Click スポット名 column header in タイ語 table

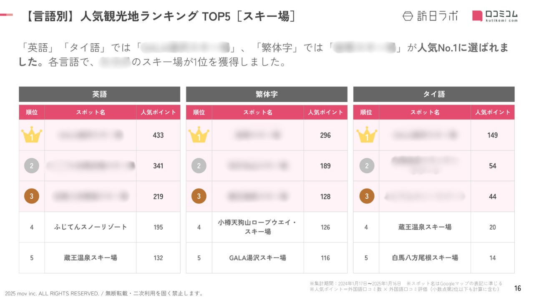425,112
